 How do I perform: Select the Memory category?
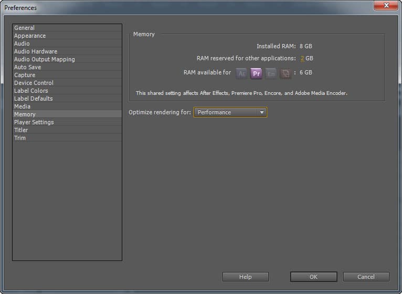(67, 114)
